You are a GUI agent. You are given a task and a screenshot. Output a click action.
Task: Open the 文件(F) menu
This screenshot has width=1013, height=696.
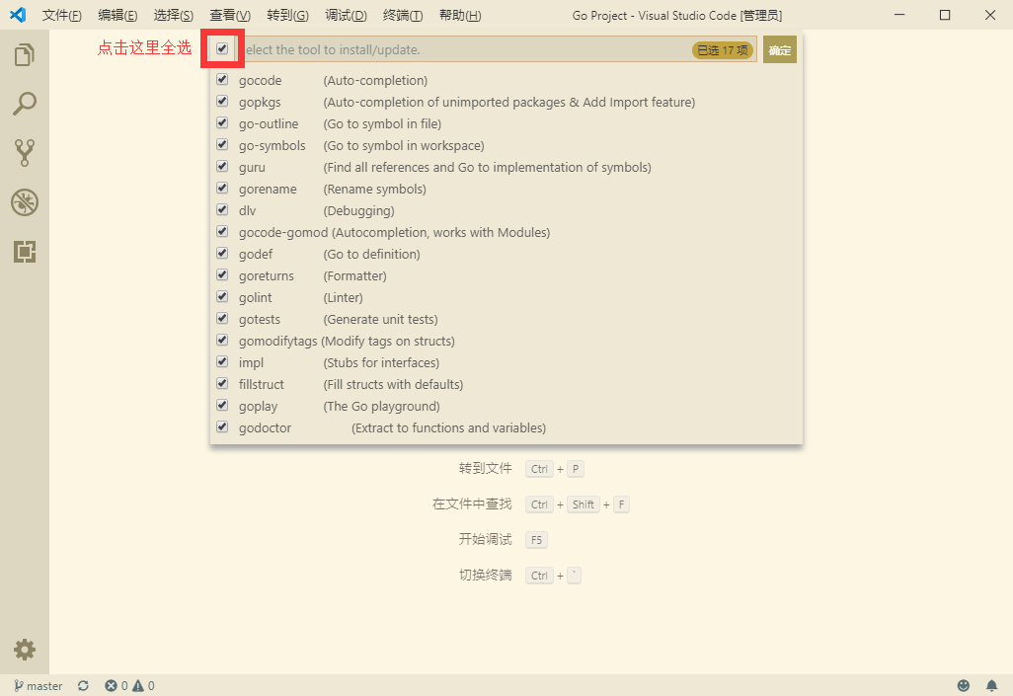tap(61, 15)
